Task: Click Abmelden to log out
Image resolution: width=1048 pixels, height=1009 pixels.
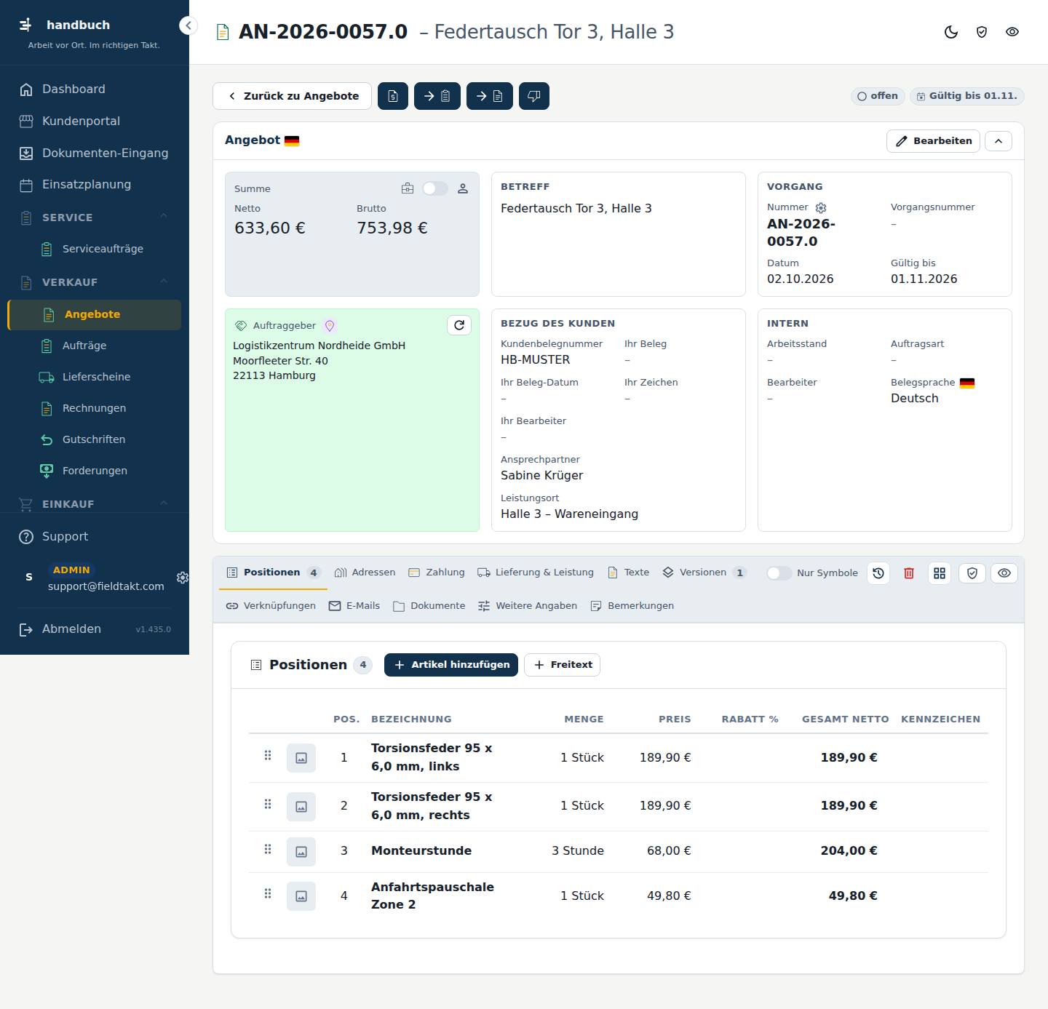Action: (x=71, y=629)
